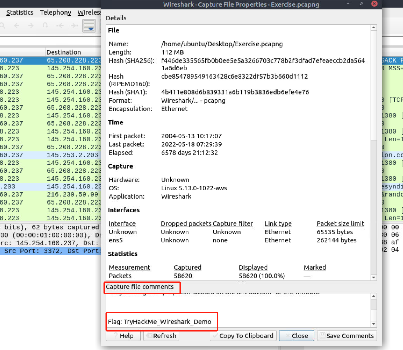Click the display filter bar in main window
Image resolution: width=403 pixels, height=350 pixels.
click(50, 40)
